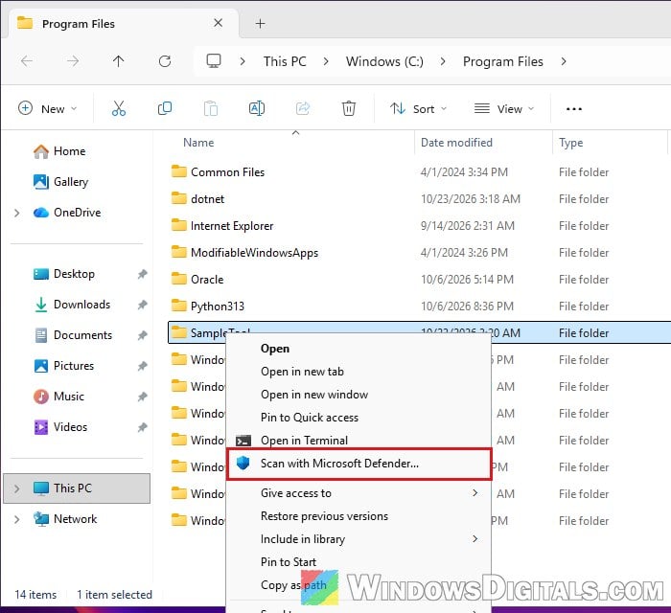Sort by Date modified column header
Image resolution: width=671 pixels, height=613 pixels.
456,143
